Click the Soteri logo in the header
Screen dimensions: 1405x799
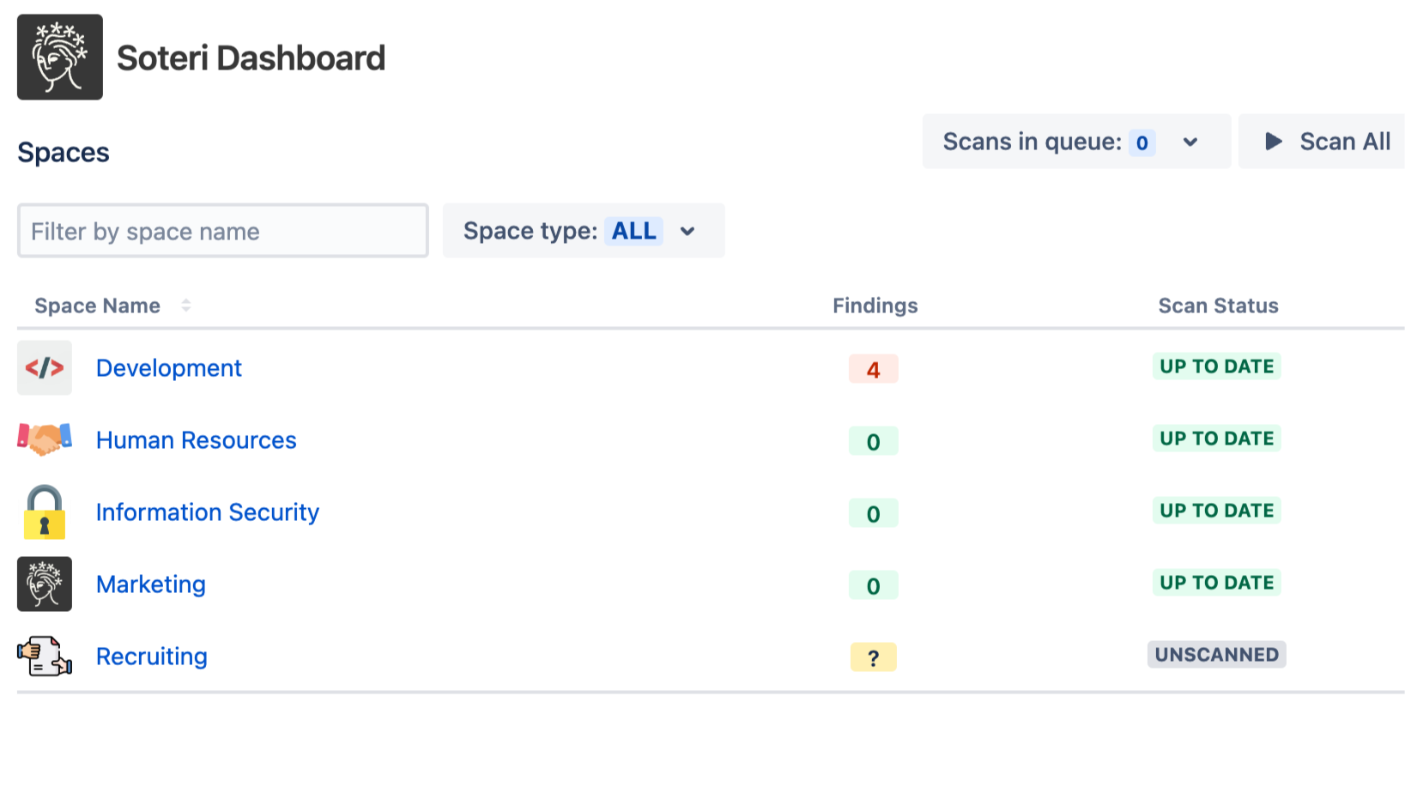(60, 58)
